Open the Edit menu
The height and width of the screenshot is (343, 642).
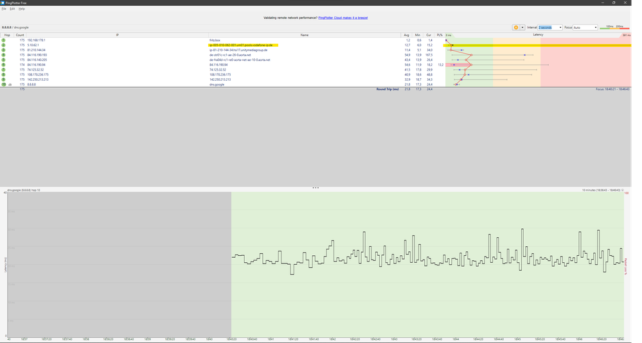12,8
